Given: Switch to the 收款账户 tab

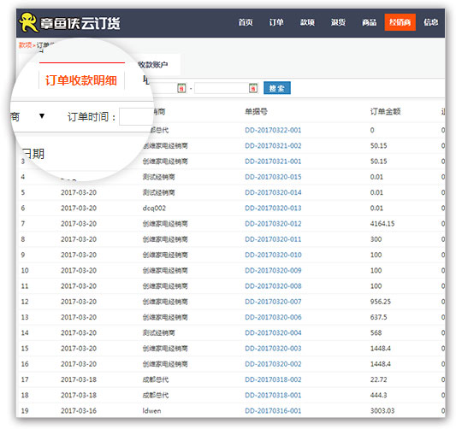Looking at the screenshot, I should [x=153, y=64].
